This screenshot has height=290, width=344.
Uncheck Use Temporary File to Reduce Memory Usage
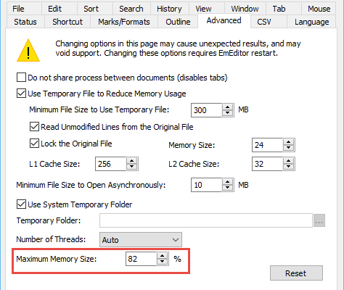pos(21,94)
